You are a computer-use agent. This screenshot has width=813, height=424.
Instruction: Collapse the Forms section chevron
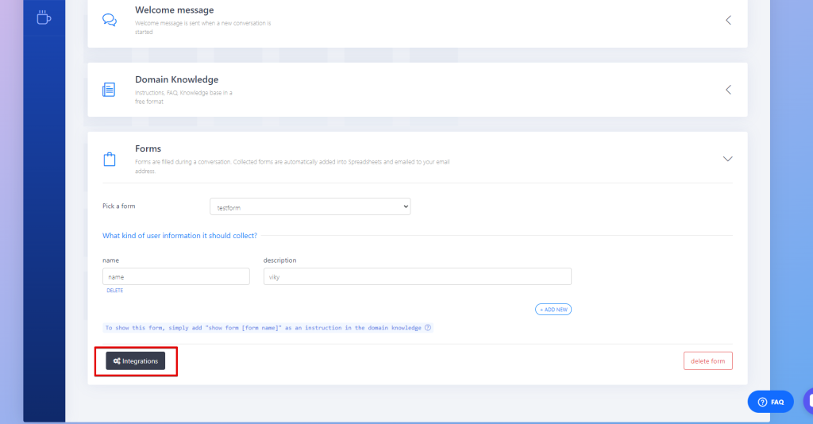pyautogui.click(x=728, y=159)
